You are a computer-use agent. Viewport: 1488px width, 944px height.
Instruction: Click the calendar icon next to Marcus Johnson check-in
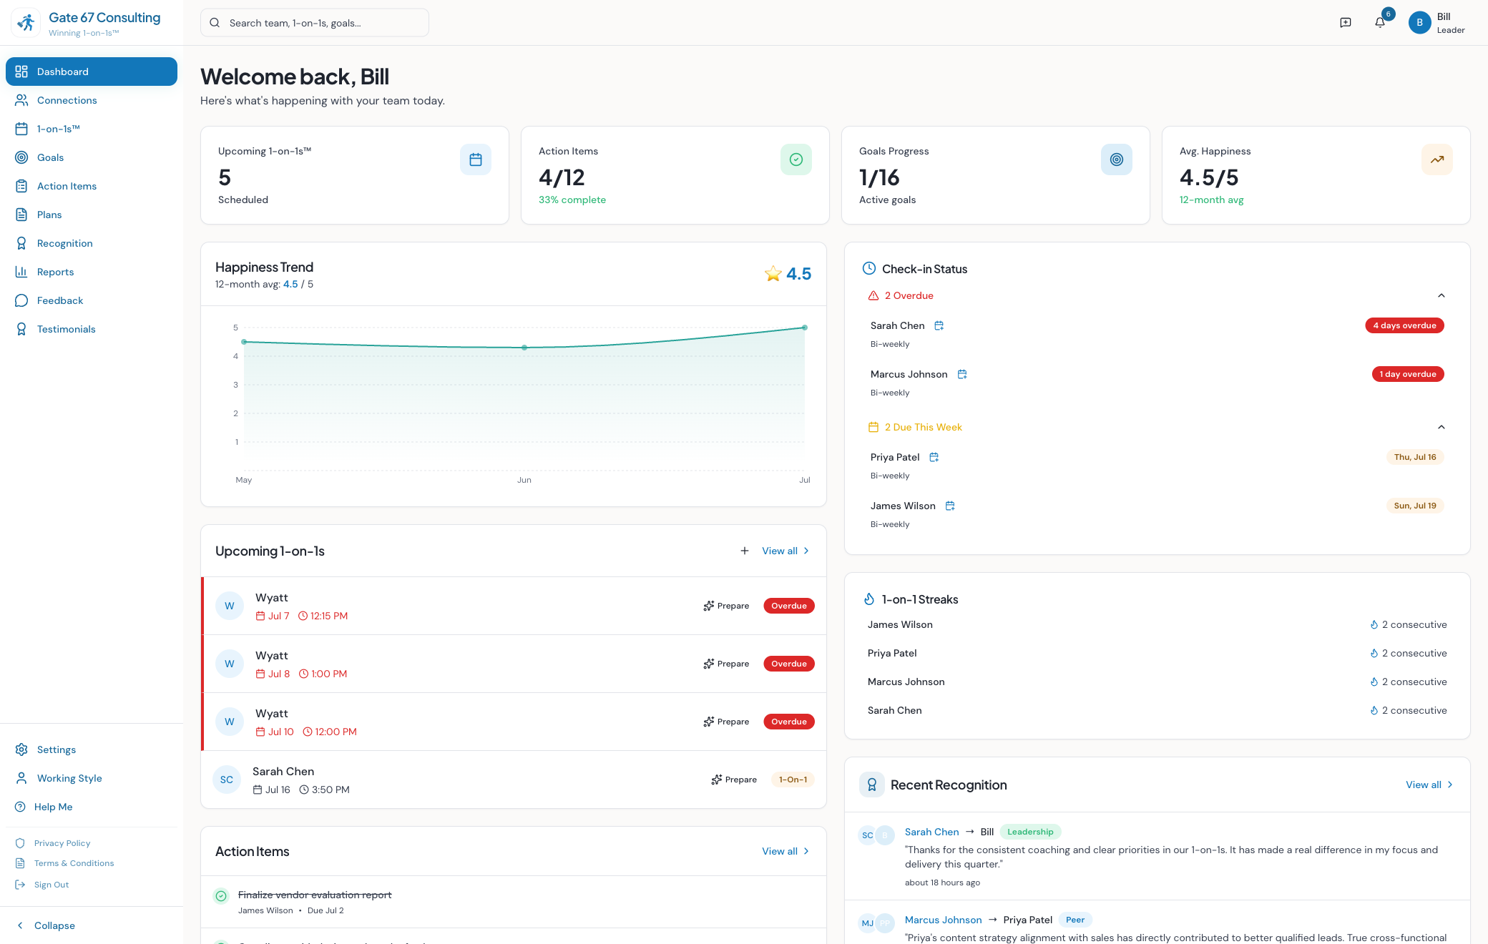click(x=962, y=374)
